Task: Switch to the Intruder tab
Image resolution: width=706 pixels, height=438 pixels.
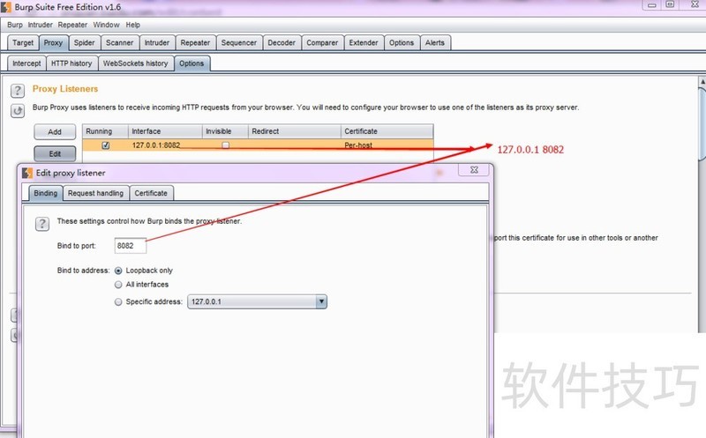Action: click(157, 42)
